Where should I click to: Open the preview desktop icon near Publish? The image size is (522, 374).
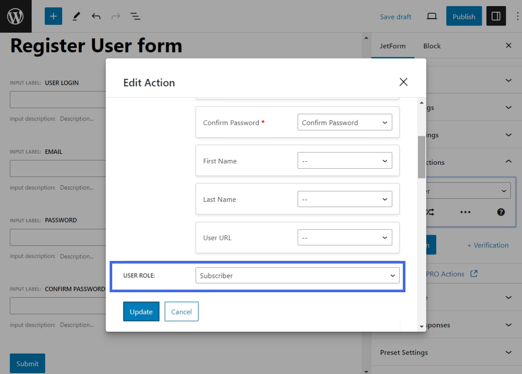[x=432, y=16]
